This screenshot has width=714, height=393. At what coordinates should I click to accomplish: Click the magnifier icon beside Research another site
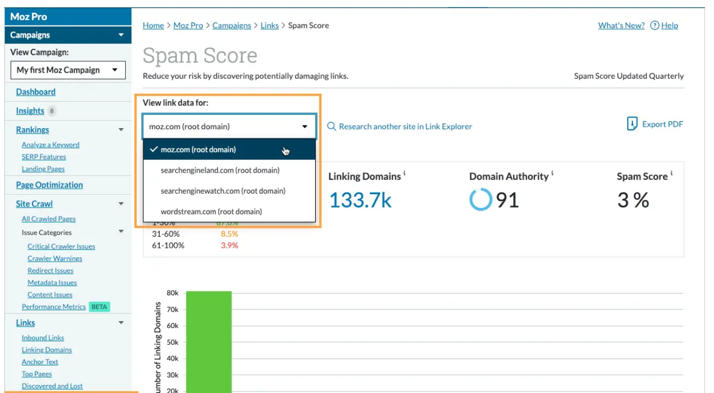332,127
